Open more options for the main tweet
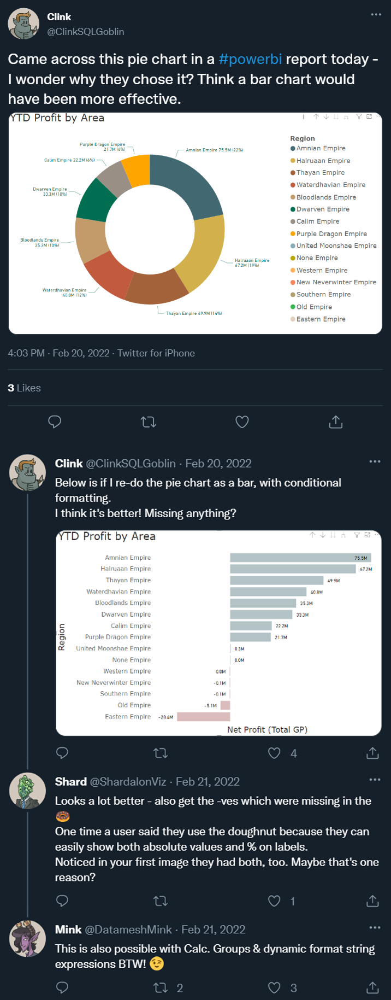Screen dimensions: 391x1000 coord(376,15)
